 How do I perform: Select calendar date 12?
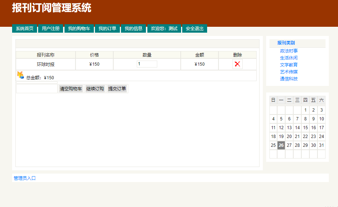(x=281, y=128)
